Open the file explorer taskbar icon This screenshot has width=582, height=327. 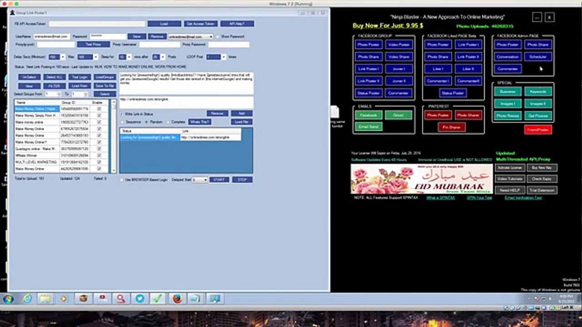click(x=45, y=298)
